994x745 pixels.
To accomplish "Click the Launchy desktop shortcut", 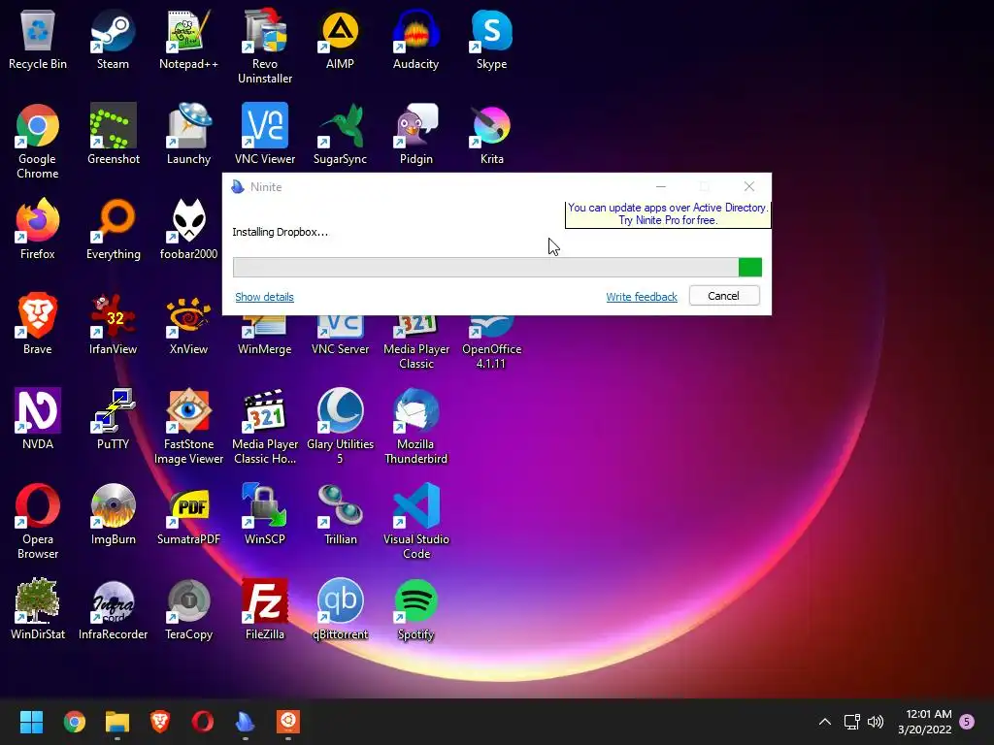I will point(188,134).
